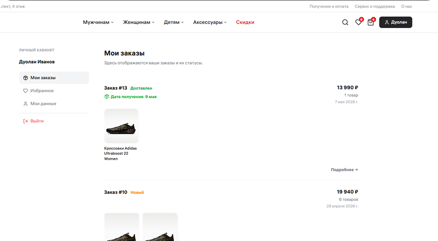Click the Мои заказы page heading
The image size is (438, 241).
[124, 53]
